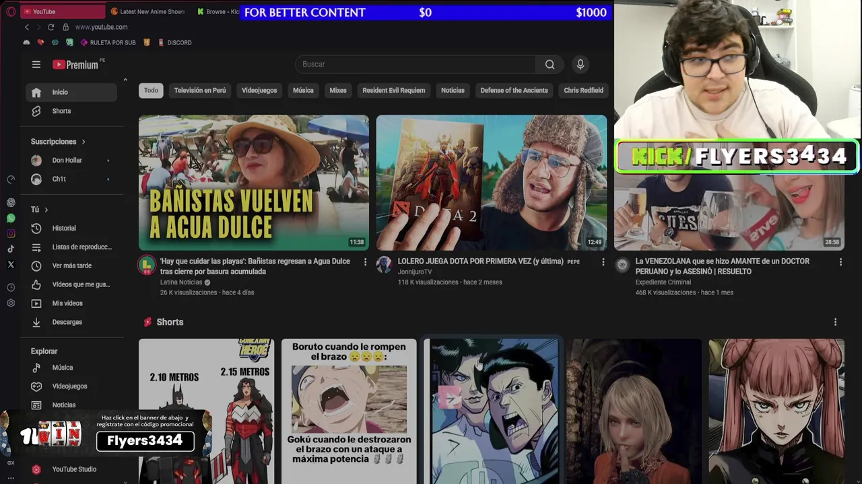
Task: Open Descargas in the sidebar
Action: pos(71,322)
